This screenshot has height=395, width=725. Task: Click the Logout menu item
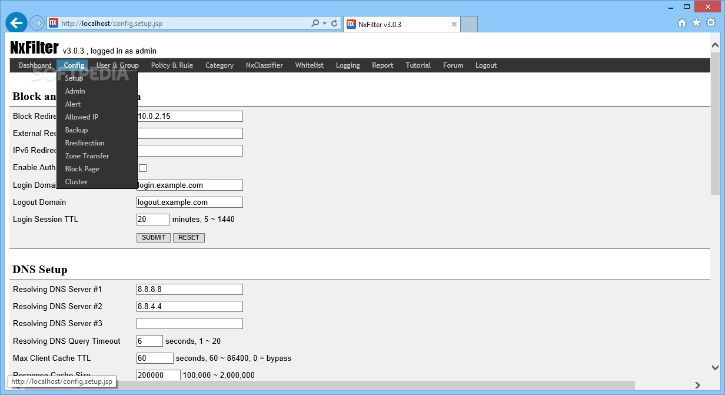point(486,65)
